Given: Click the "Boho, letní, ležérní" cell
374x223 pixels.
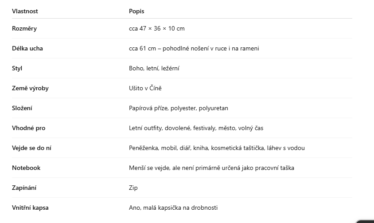Looking at the screenshot, I should [x=154, y=68].
